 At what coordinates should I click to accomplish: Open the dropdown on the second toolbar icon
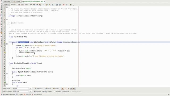(24, 5)
